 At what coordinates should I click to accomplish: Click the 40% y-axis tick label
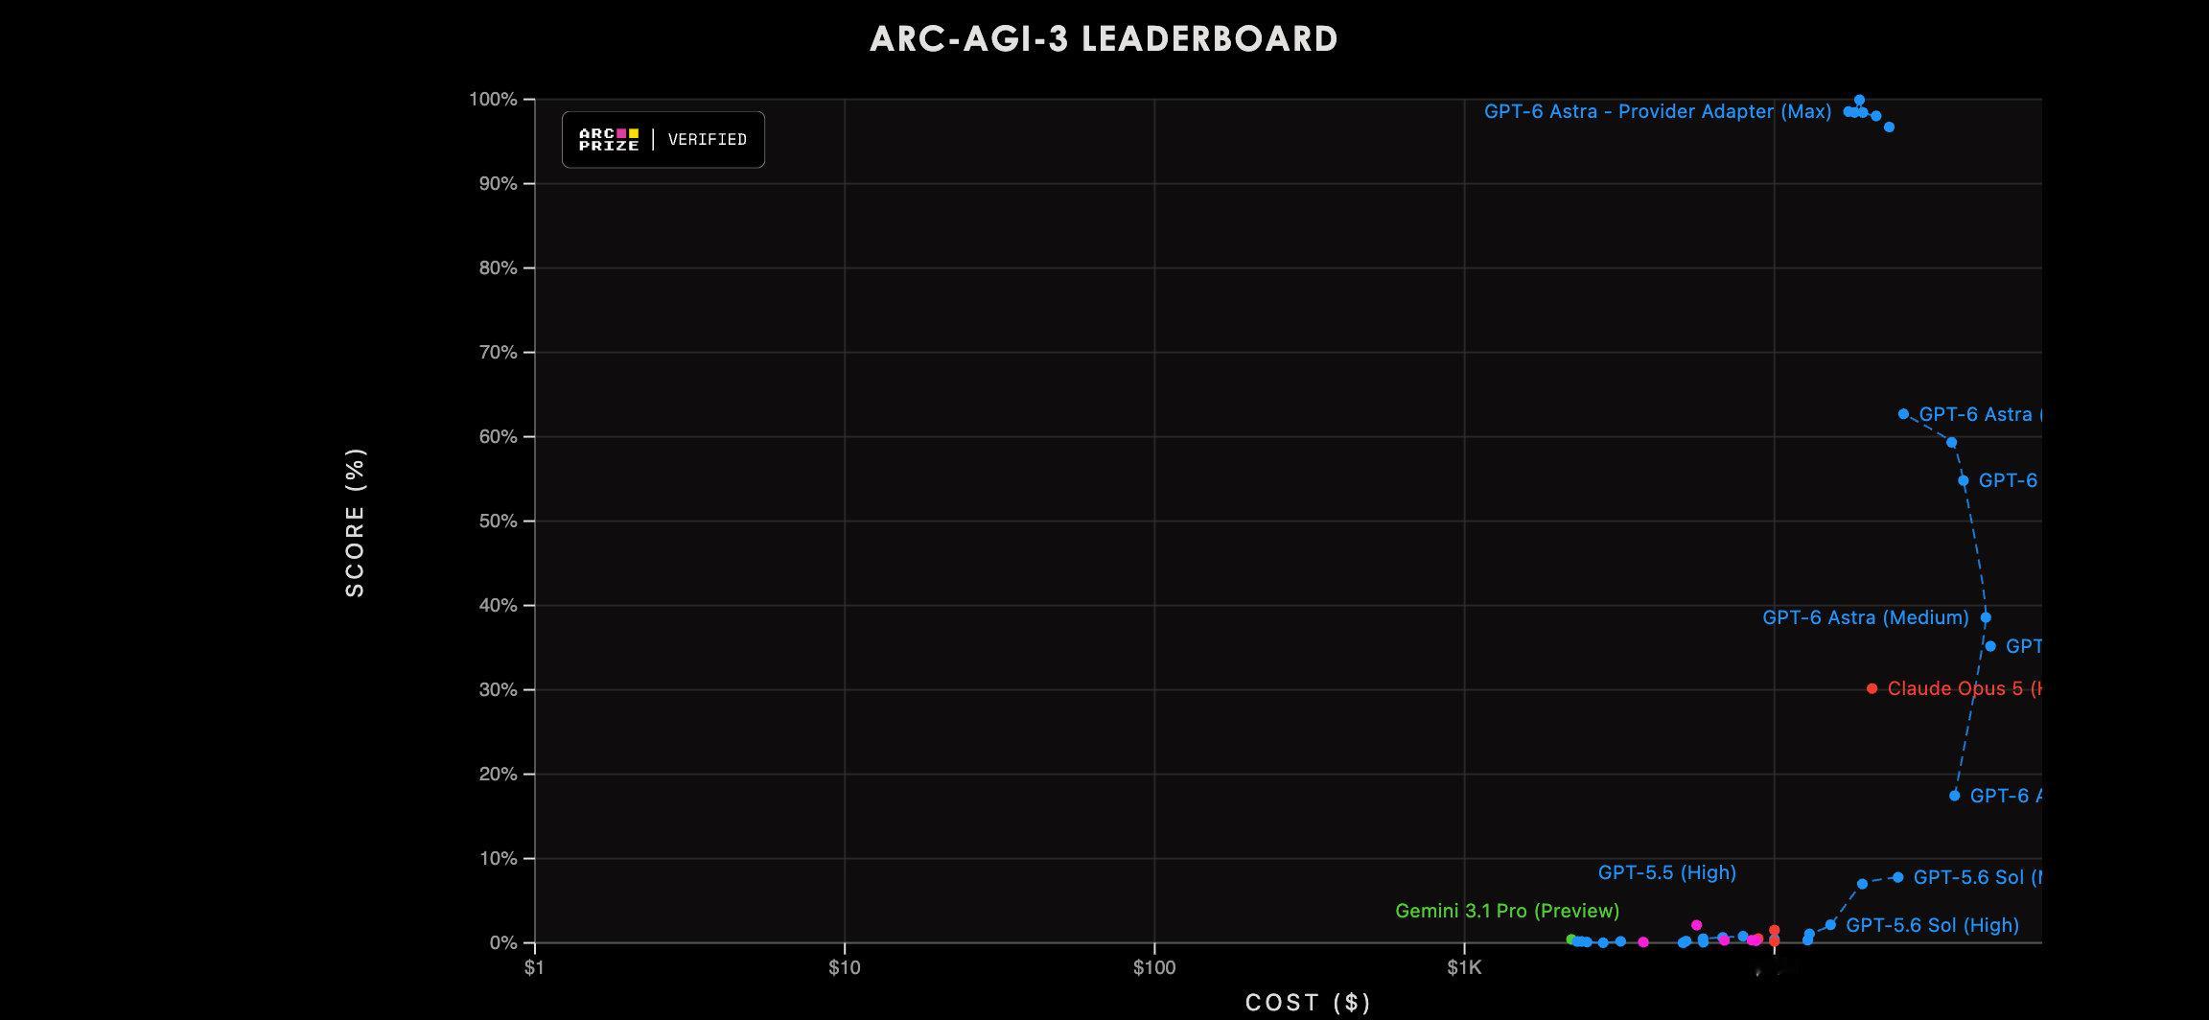[x=499, y=606]
